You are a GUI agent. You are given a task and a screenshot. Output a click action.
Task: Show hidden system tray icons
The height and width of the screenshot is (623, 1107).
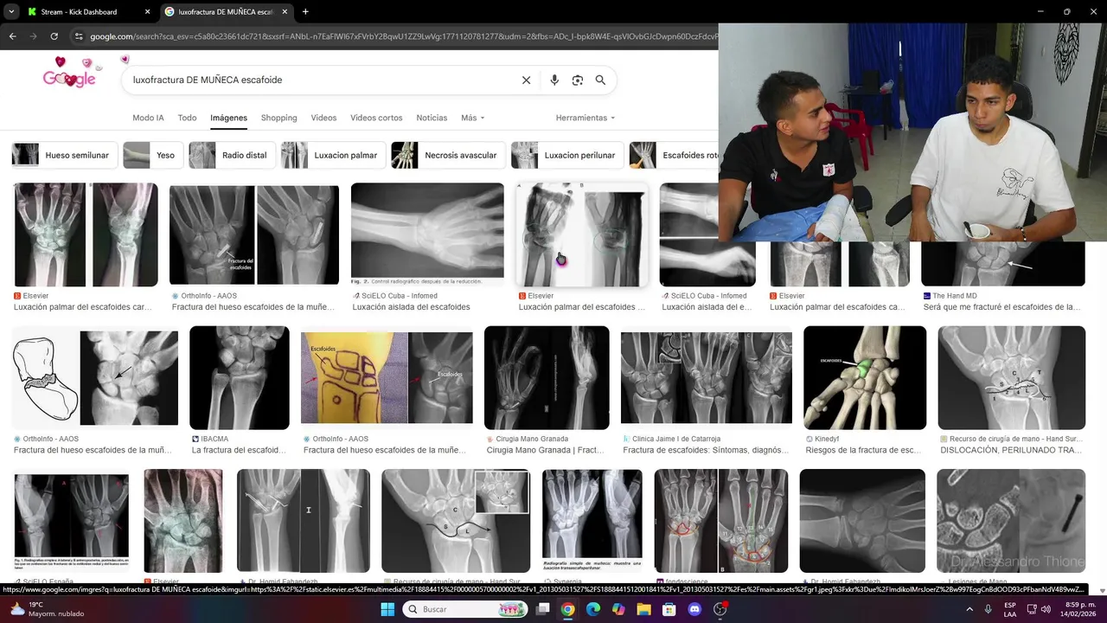968,609
